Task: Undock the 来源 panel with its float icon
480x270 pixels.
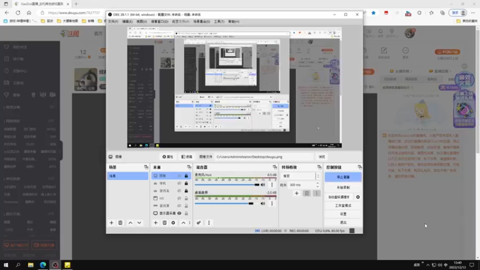Action: 189,167
